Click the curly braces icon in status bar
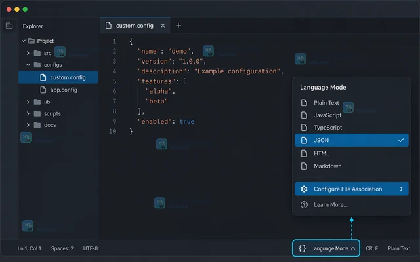The height and width of the screenshot is (262, 420). (302, 248)
